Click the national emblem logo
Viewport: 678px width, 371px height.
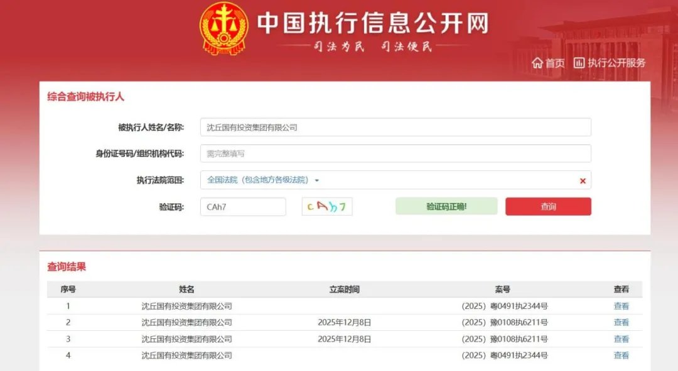(223, 28)
